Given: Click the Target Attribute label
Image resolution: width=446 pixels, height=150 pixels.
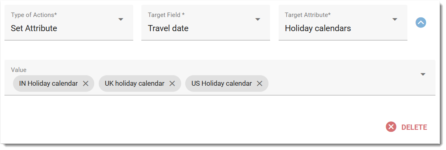Looking at the screenshot, I should click(308, 15).
